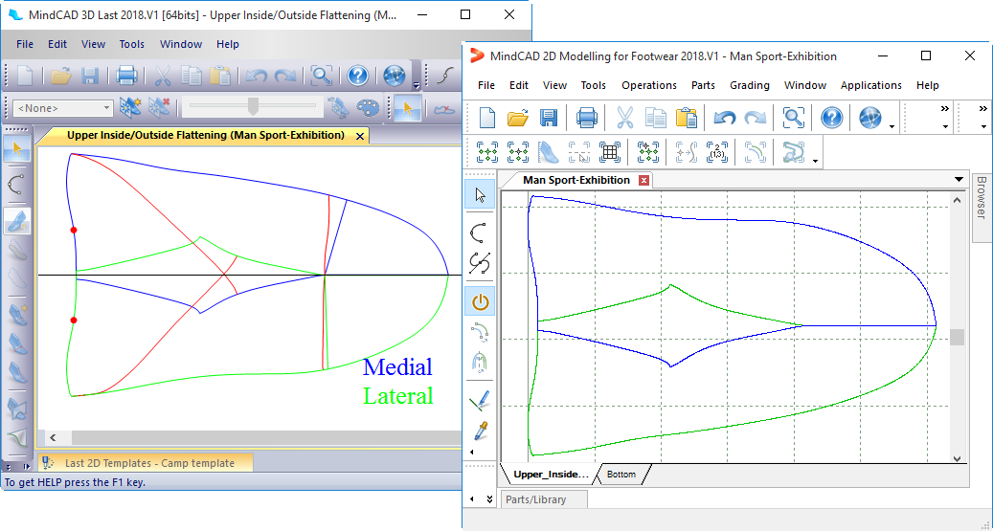Open File menu in MindCAD 3D Last
Viewport: 993px width, 531px height.
[25, 44]
